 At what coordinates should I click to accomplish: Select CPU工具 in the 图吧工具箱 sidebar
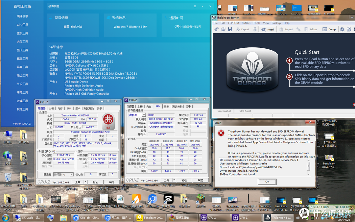[22, 25]
